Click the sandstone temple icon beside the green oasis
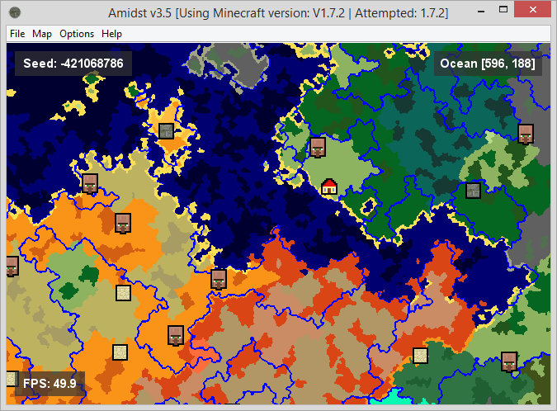Image resolution: width=557 pixels, height=411 pixels. pos(123,293)
